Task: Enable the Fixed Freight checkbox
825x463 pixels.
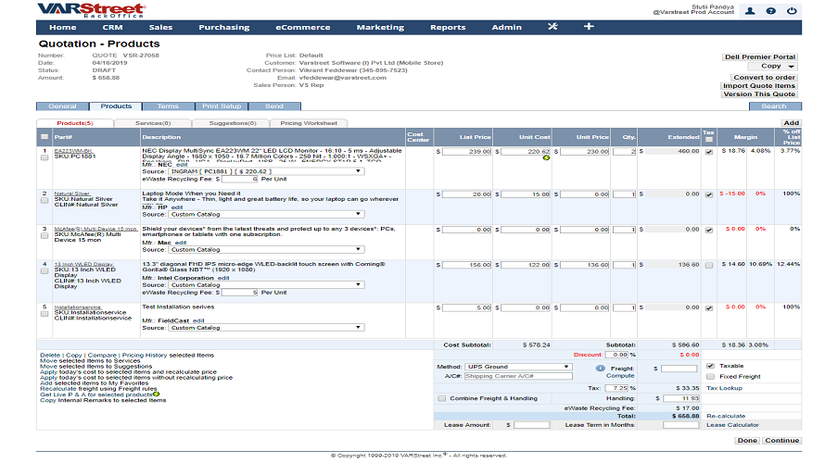Action: [x=710, y=377]
